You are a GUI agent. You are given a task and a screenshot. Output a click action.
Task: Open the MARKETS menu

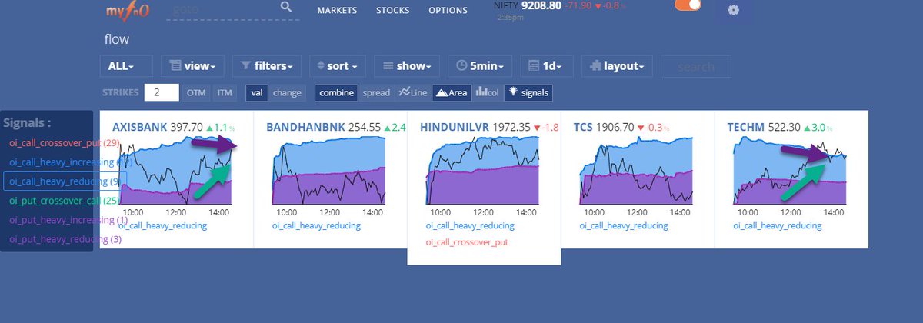(x=337, y=11)
